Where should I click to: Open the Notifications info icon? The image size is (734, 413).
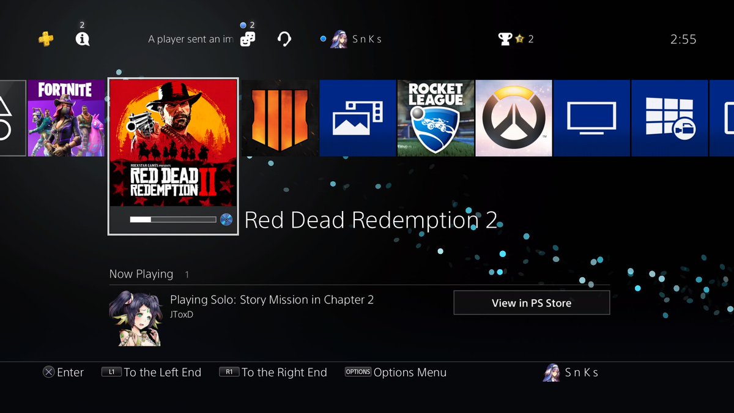82,39
